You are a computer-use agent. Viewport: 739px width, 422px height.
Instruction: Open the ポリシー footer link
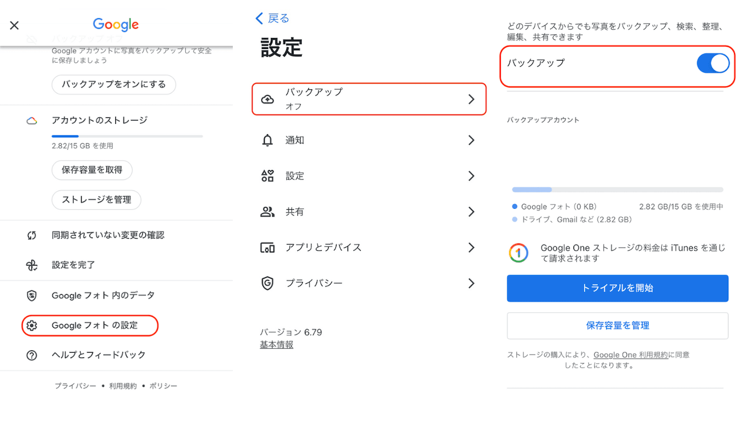tap(163, 386)
